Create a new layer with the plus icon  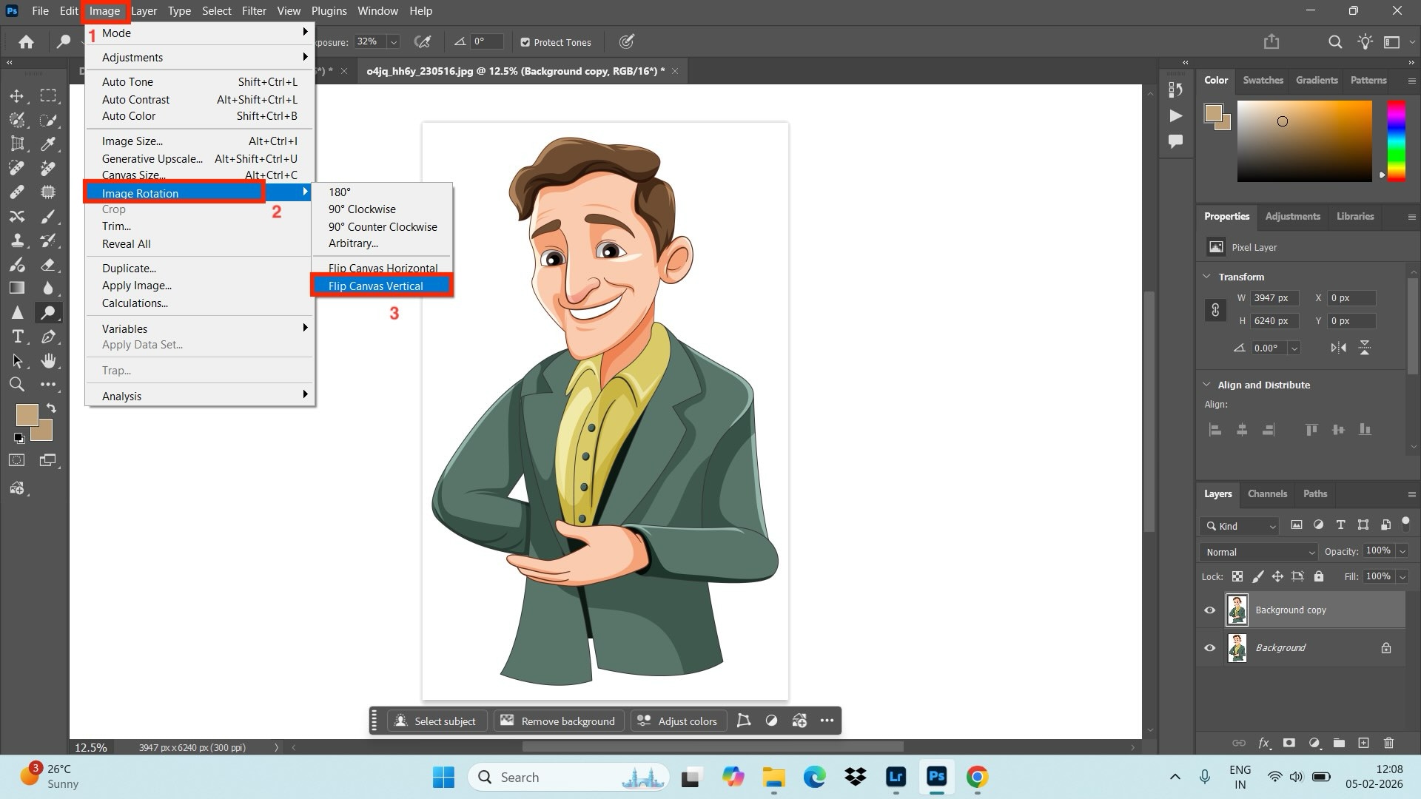pyautogui.click(x=1363, y=744)
